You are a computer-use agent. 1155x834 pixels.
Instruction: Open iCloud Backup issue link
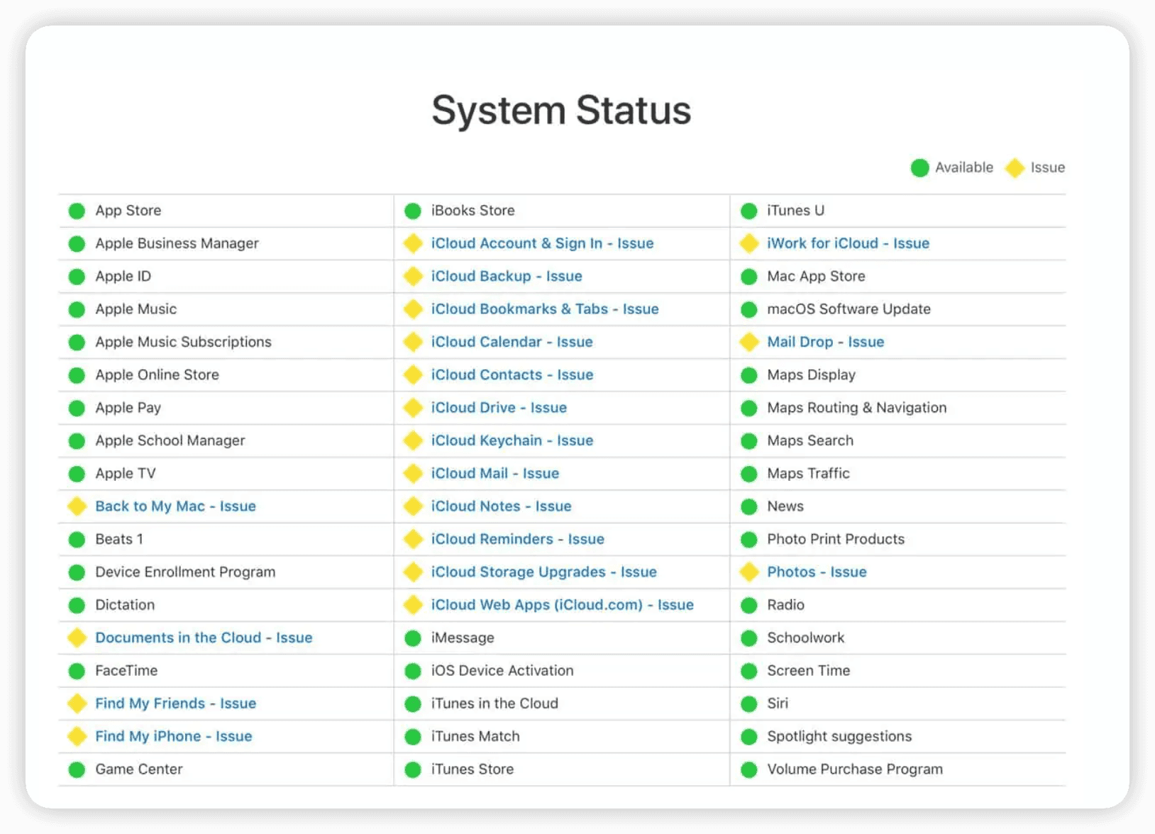[x=507, y=276]
